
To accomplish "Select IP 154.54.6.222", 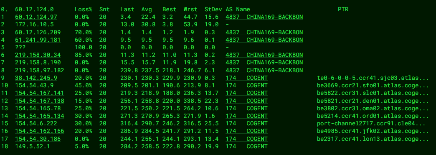I will (x=36, y=124).
